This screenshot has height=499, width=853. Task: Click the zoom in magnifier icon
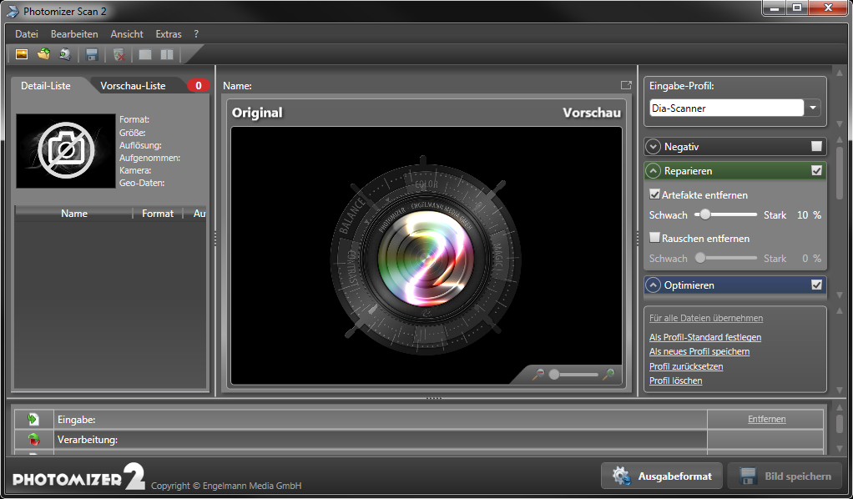(608, 375)
